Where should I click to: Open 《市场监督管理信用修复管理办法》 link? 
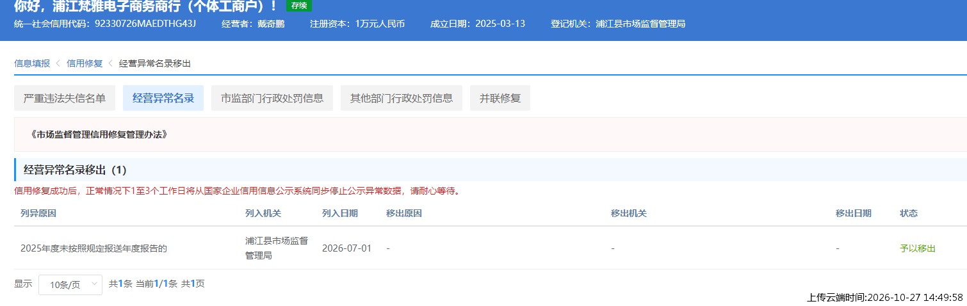pyautogui.click(x=99, y=134)
